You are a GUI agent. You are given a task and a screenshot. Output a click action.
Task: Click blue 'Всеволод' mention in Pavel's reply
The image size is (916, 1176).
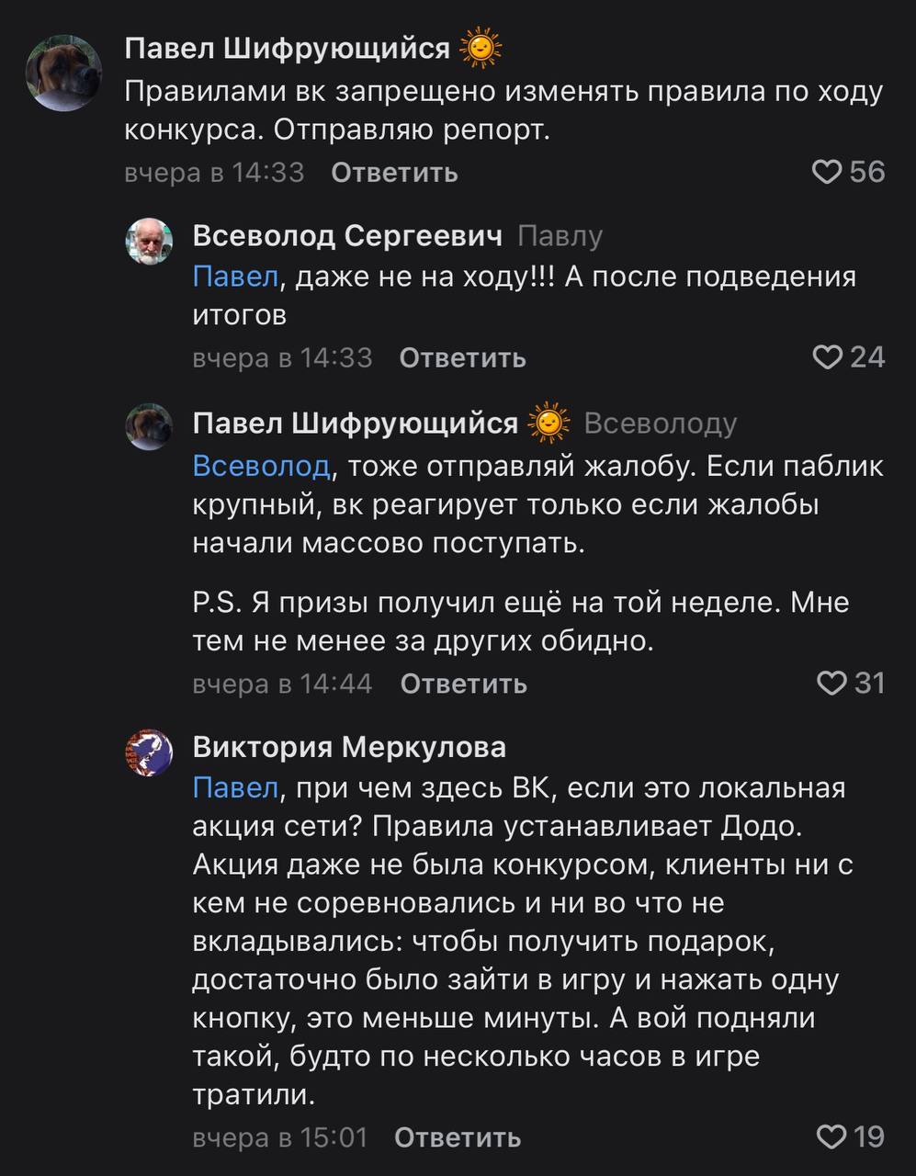261,466
